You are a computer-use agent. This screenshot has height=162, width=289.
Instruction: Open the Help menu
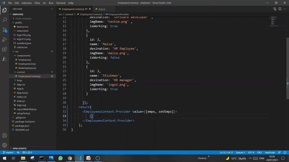pyautogui.click(x=70, y=3)
